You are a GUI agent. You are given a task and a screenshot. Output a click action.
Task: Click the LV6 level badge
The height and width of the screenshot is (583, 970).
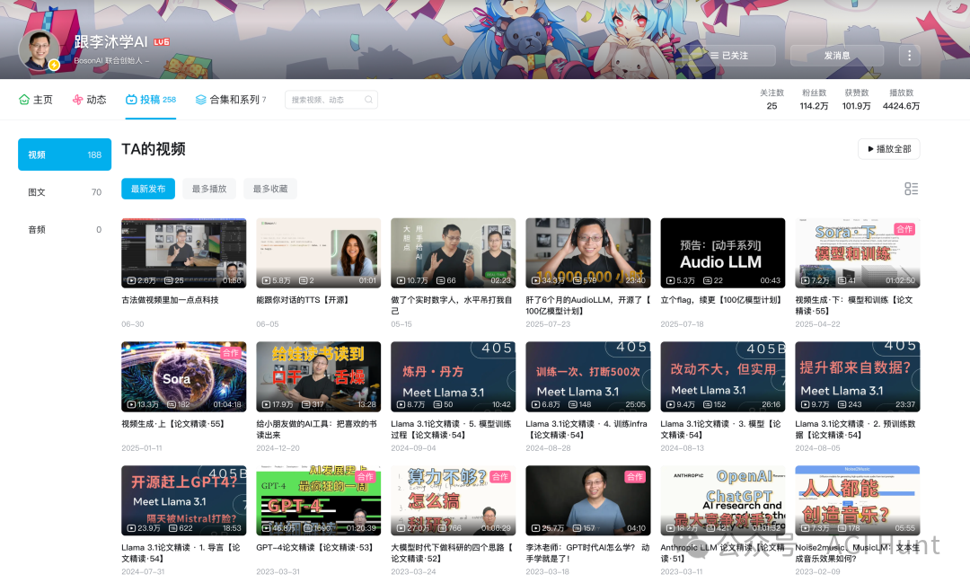(162, 42)
